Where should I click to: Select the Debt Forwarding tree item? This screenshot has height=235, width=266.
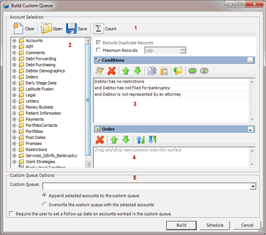click(41, 59)
